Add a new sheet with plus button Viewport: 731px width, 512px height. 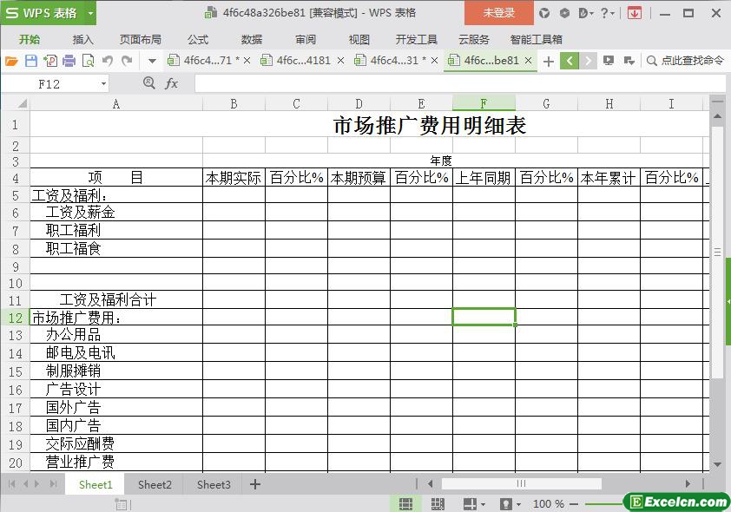[255, 484]
